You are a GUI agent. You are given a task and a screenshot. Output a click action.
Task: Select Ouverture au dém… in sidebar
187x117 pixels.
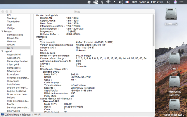tap(18, 94)
